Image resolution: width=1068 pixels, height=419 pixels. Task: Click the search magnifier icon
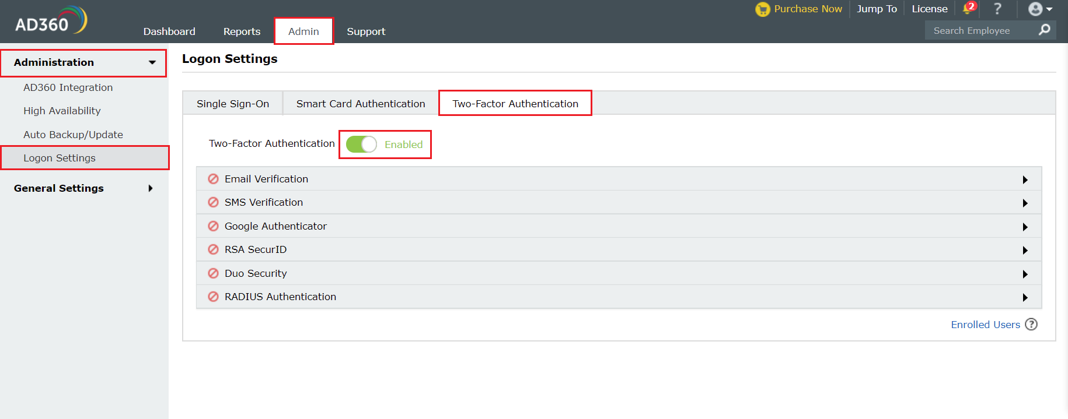[1044, 30]
